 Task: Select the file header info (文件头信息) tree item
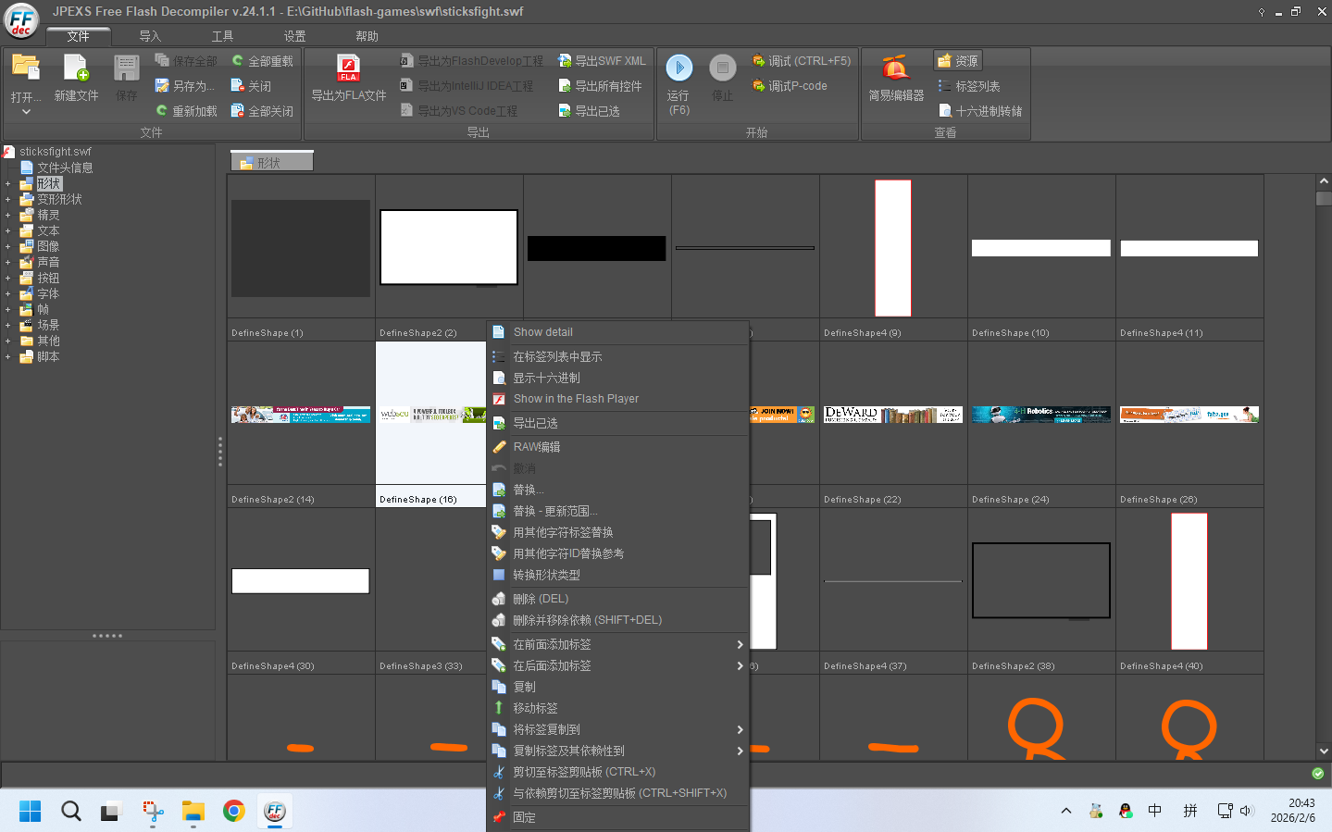65,168
